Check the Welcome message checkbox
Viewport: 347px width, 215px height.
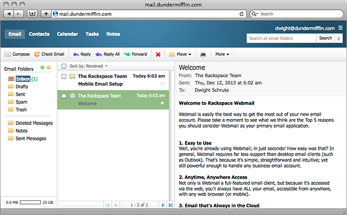pyautogui.click(x=64, y=96)
